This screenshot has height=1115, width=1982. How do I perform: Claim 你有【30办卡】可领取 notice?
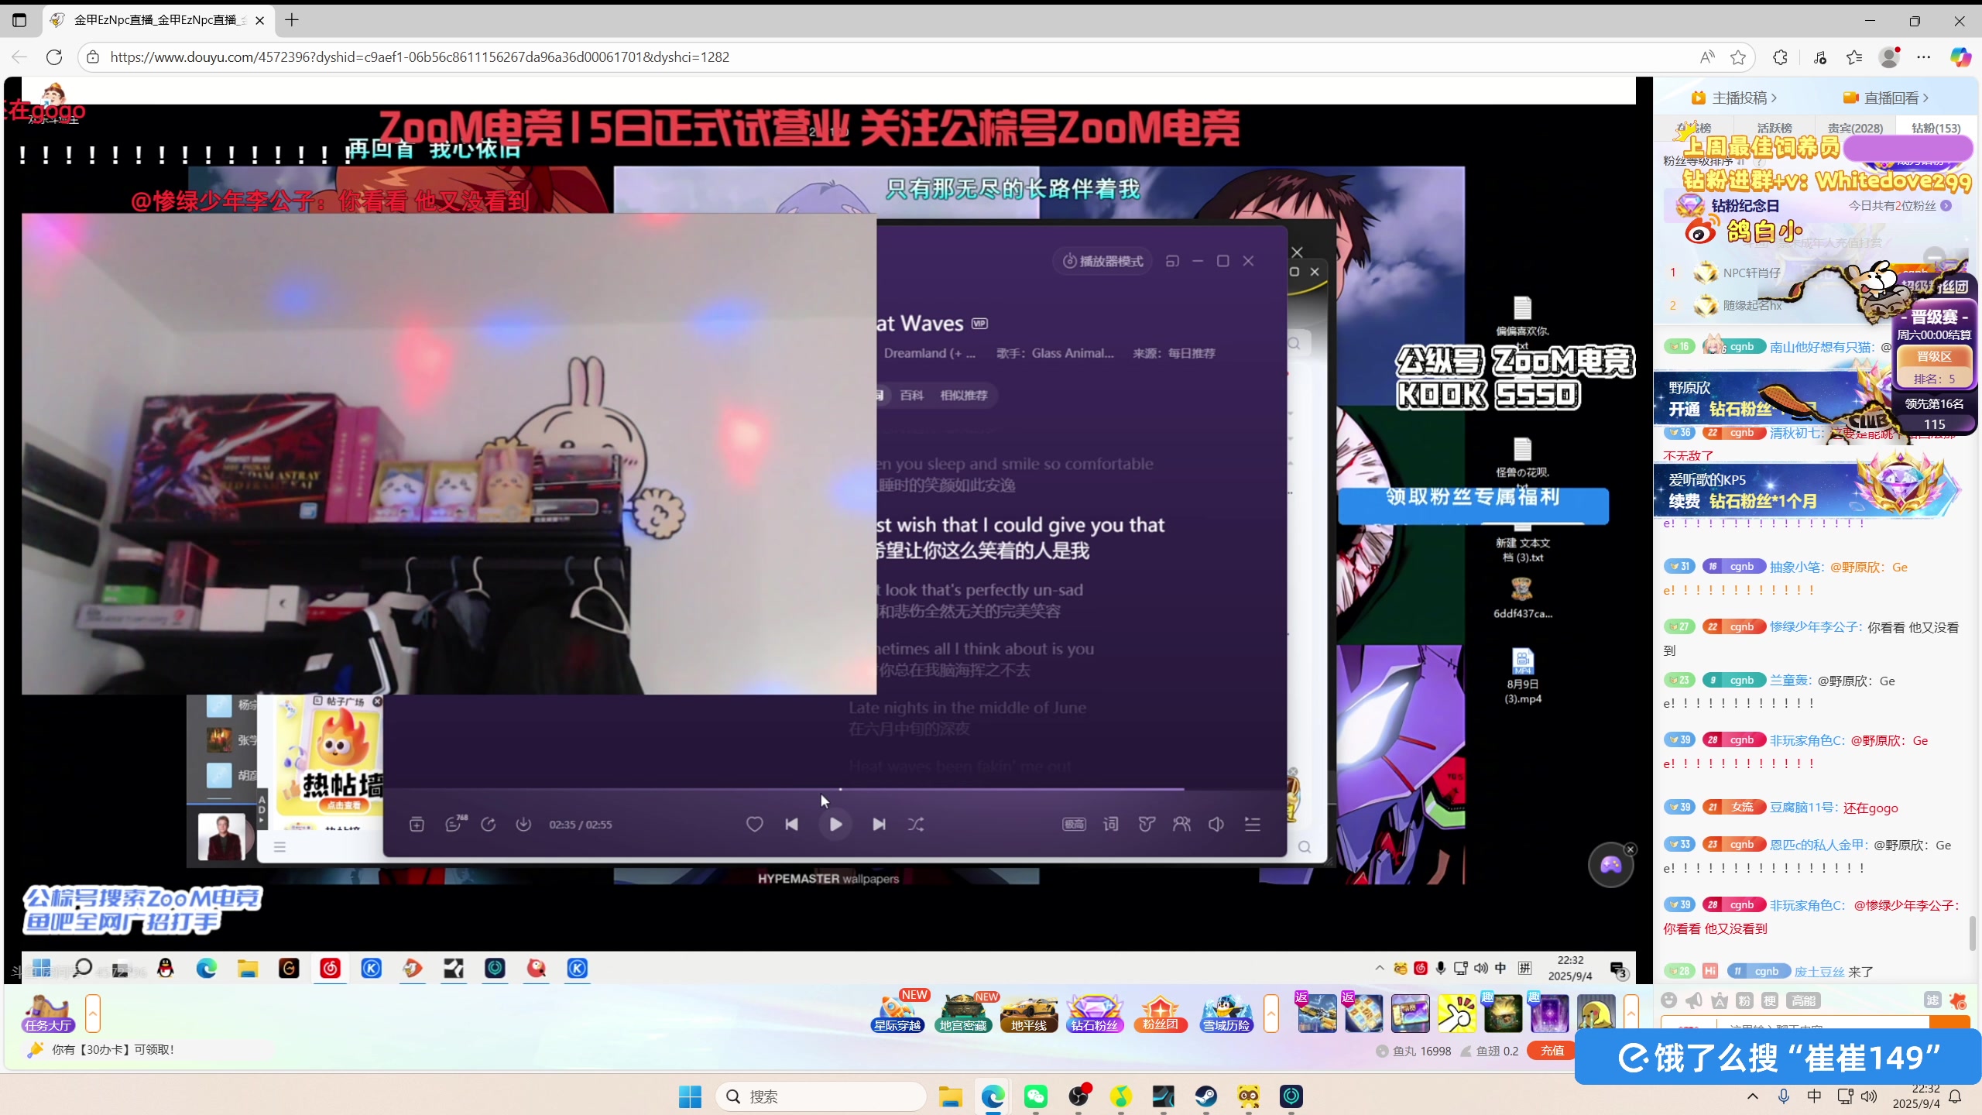[x=113, y=1050]
